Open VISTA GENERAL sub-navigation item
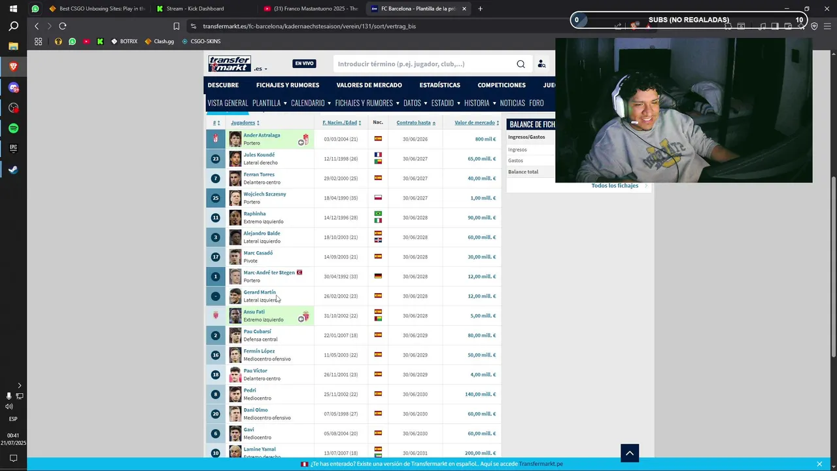 [228, 103]
